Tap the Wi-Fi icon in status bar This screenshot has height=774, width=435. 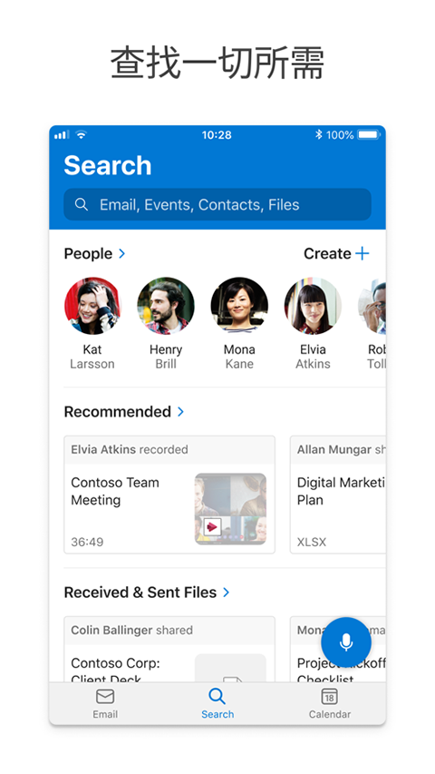click(81, 134)
